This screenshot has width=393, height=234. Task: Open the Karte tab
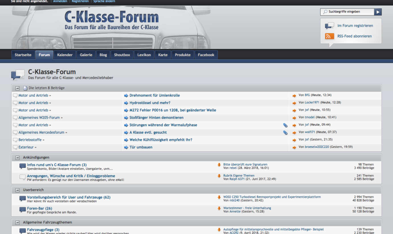(163, 55)
